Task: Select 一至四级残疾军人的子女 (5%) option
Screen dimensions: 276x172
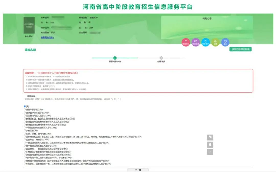Action: pyautogui.click(x=25, y=142)
